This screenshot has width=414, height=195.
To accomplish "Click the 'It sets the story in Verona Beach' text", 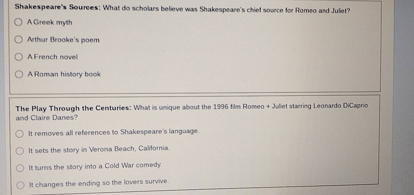I will (x=99, y=150).
